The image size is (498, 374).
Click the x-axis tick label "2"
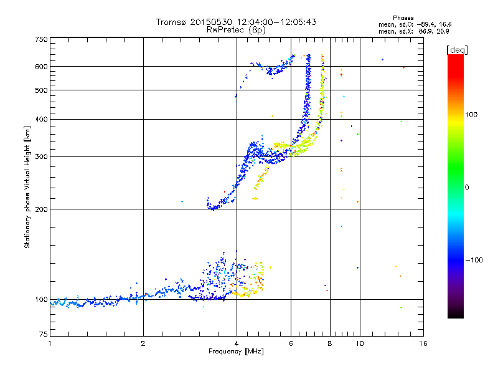click(x=143, y=343)
